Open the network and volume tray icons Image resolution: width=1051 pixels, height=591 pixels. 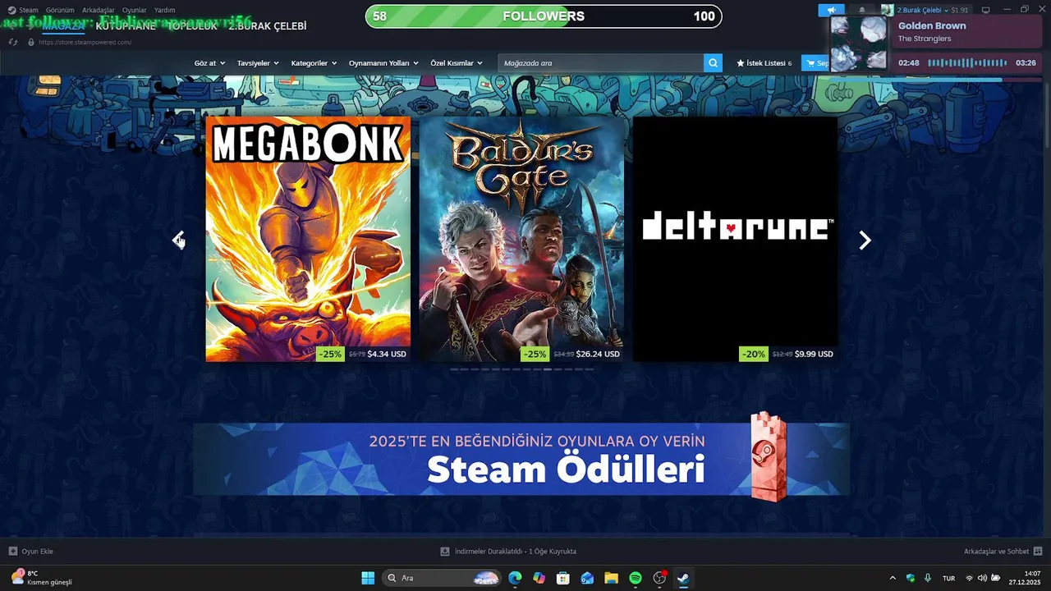coord(982,578)
